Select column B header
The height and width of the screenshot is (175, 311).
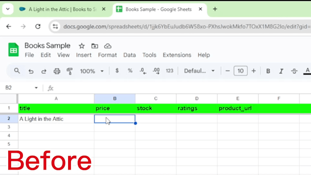115,99
